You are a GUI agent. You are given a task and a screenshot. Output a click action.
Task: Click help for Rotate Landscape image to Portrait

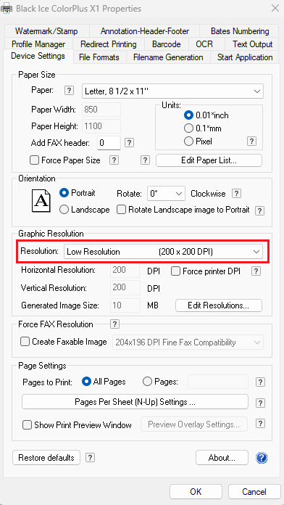point(259,210)
